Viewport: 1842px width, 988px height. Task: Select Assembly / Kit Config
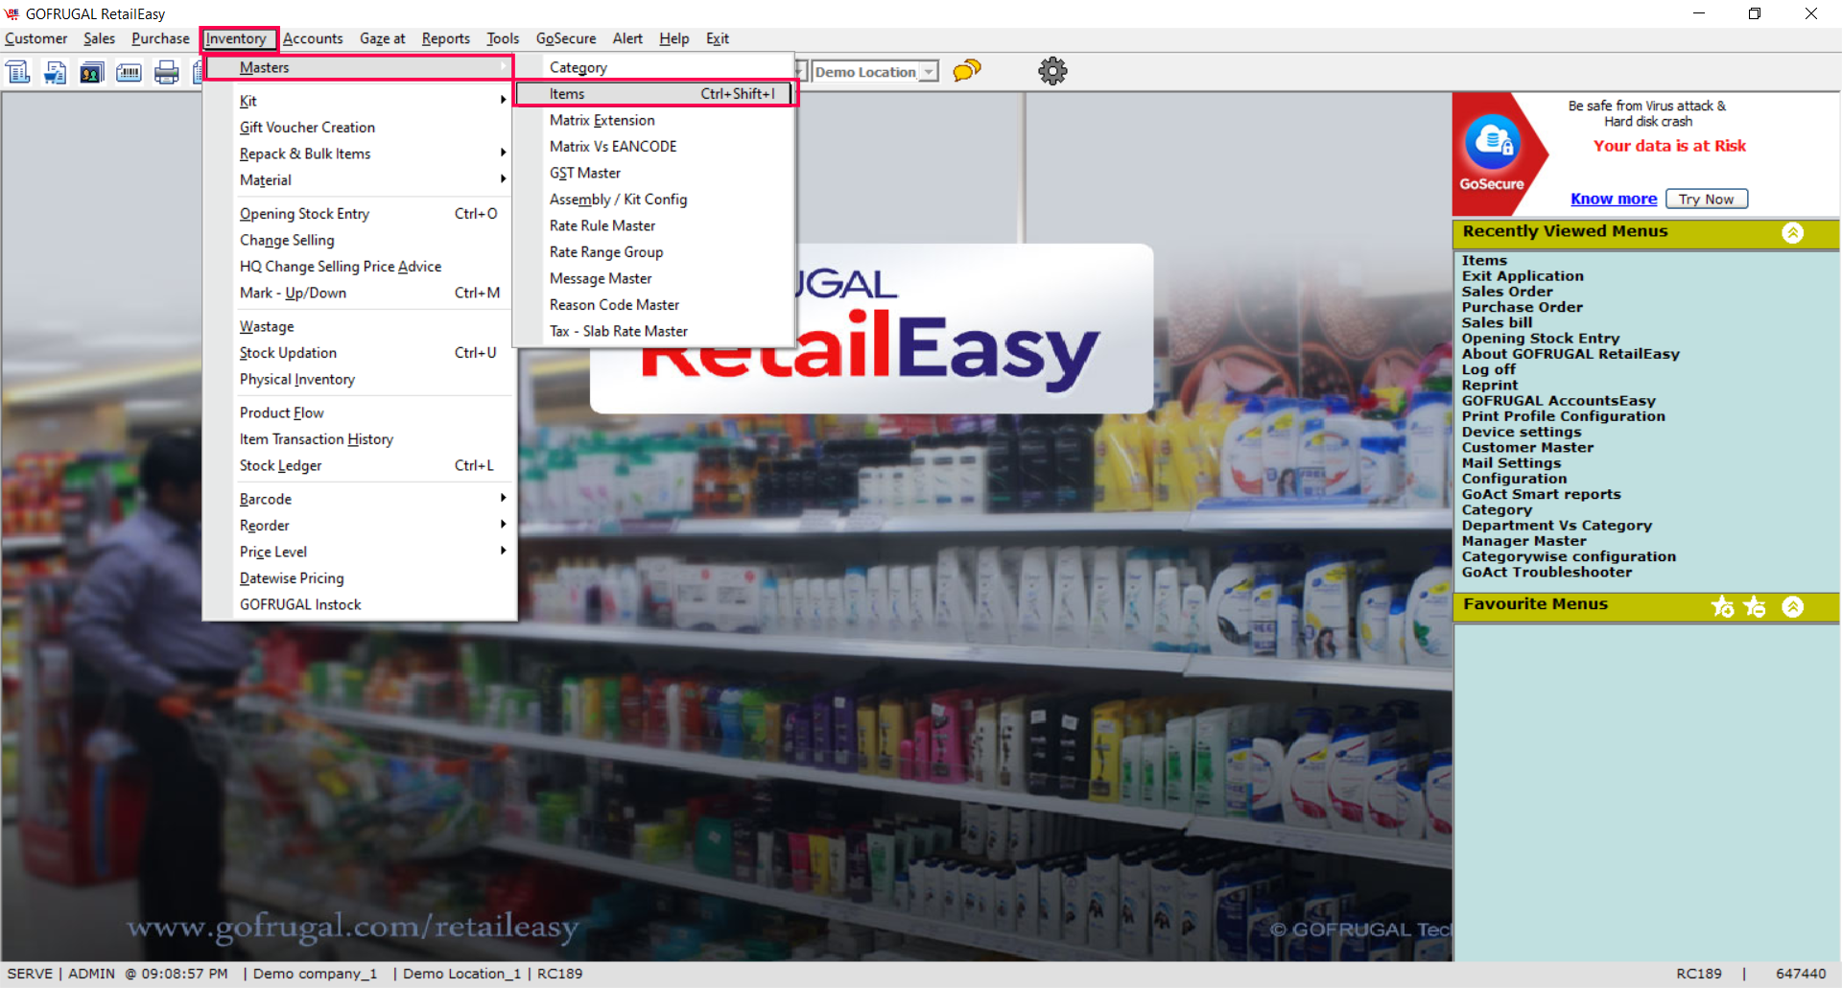tap(655, 200)
